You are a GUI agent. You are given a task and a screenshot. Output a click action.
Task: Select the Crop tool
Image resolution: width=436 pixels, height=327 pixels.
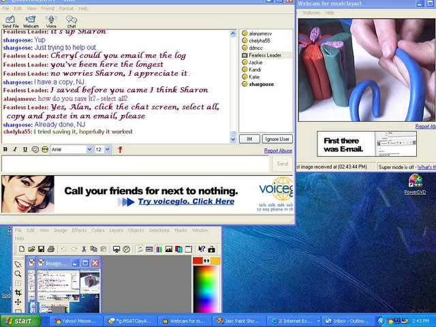(x=18, y=292)
